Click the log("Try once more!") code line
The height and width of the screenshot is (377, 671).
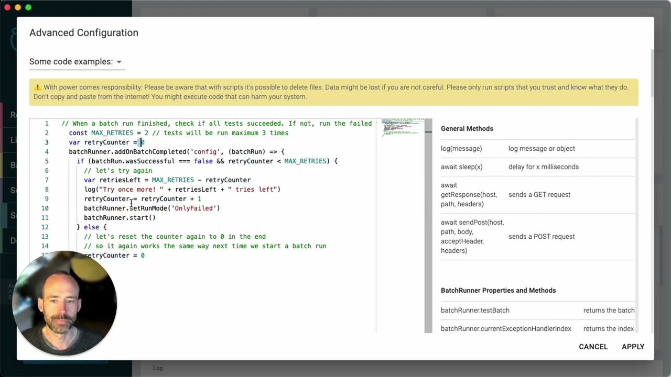pos(182,190)
